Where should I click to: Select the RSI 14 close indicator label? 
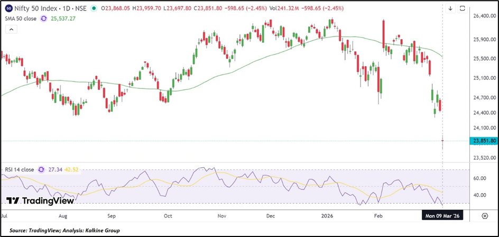tap(20, 170)
